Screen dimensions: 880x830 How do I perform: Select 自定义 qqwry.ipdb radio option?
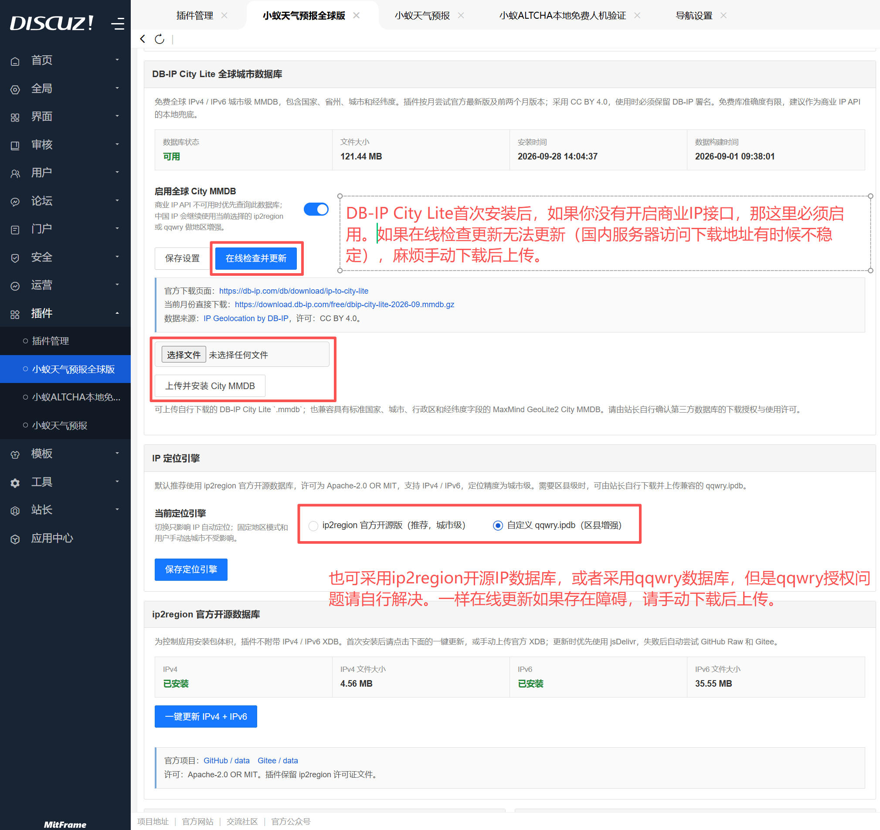pyautogui.click(x=498, y=525)
